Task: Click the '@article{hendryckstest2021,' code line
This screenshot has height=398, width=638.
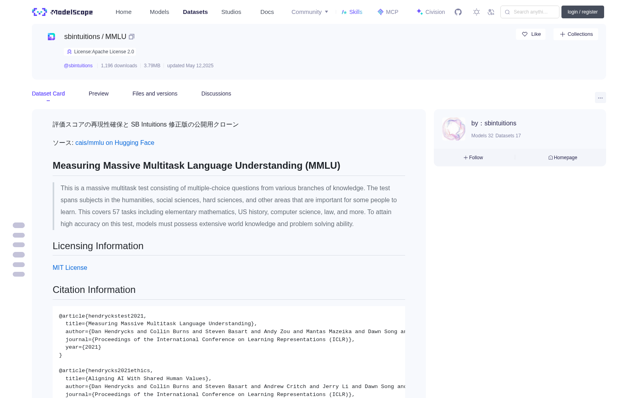Action: (103, 316)
